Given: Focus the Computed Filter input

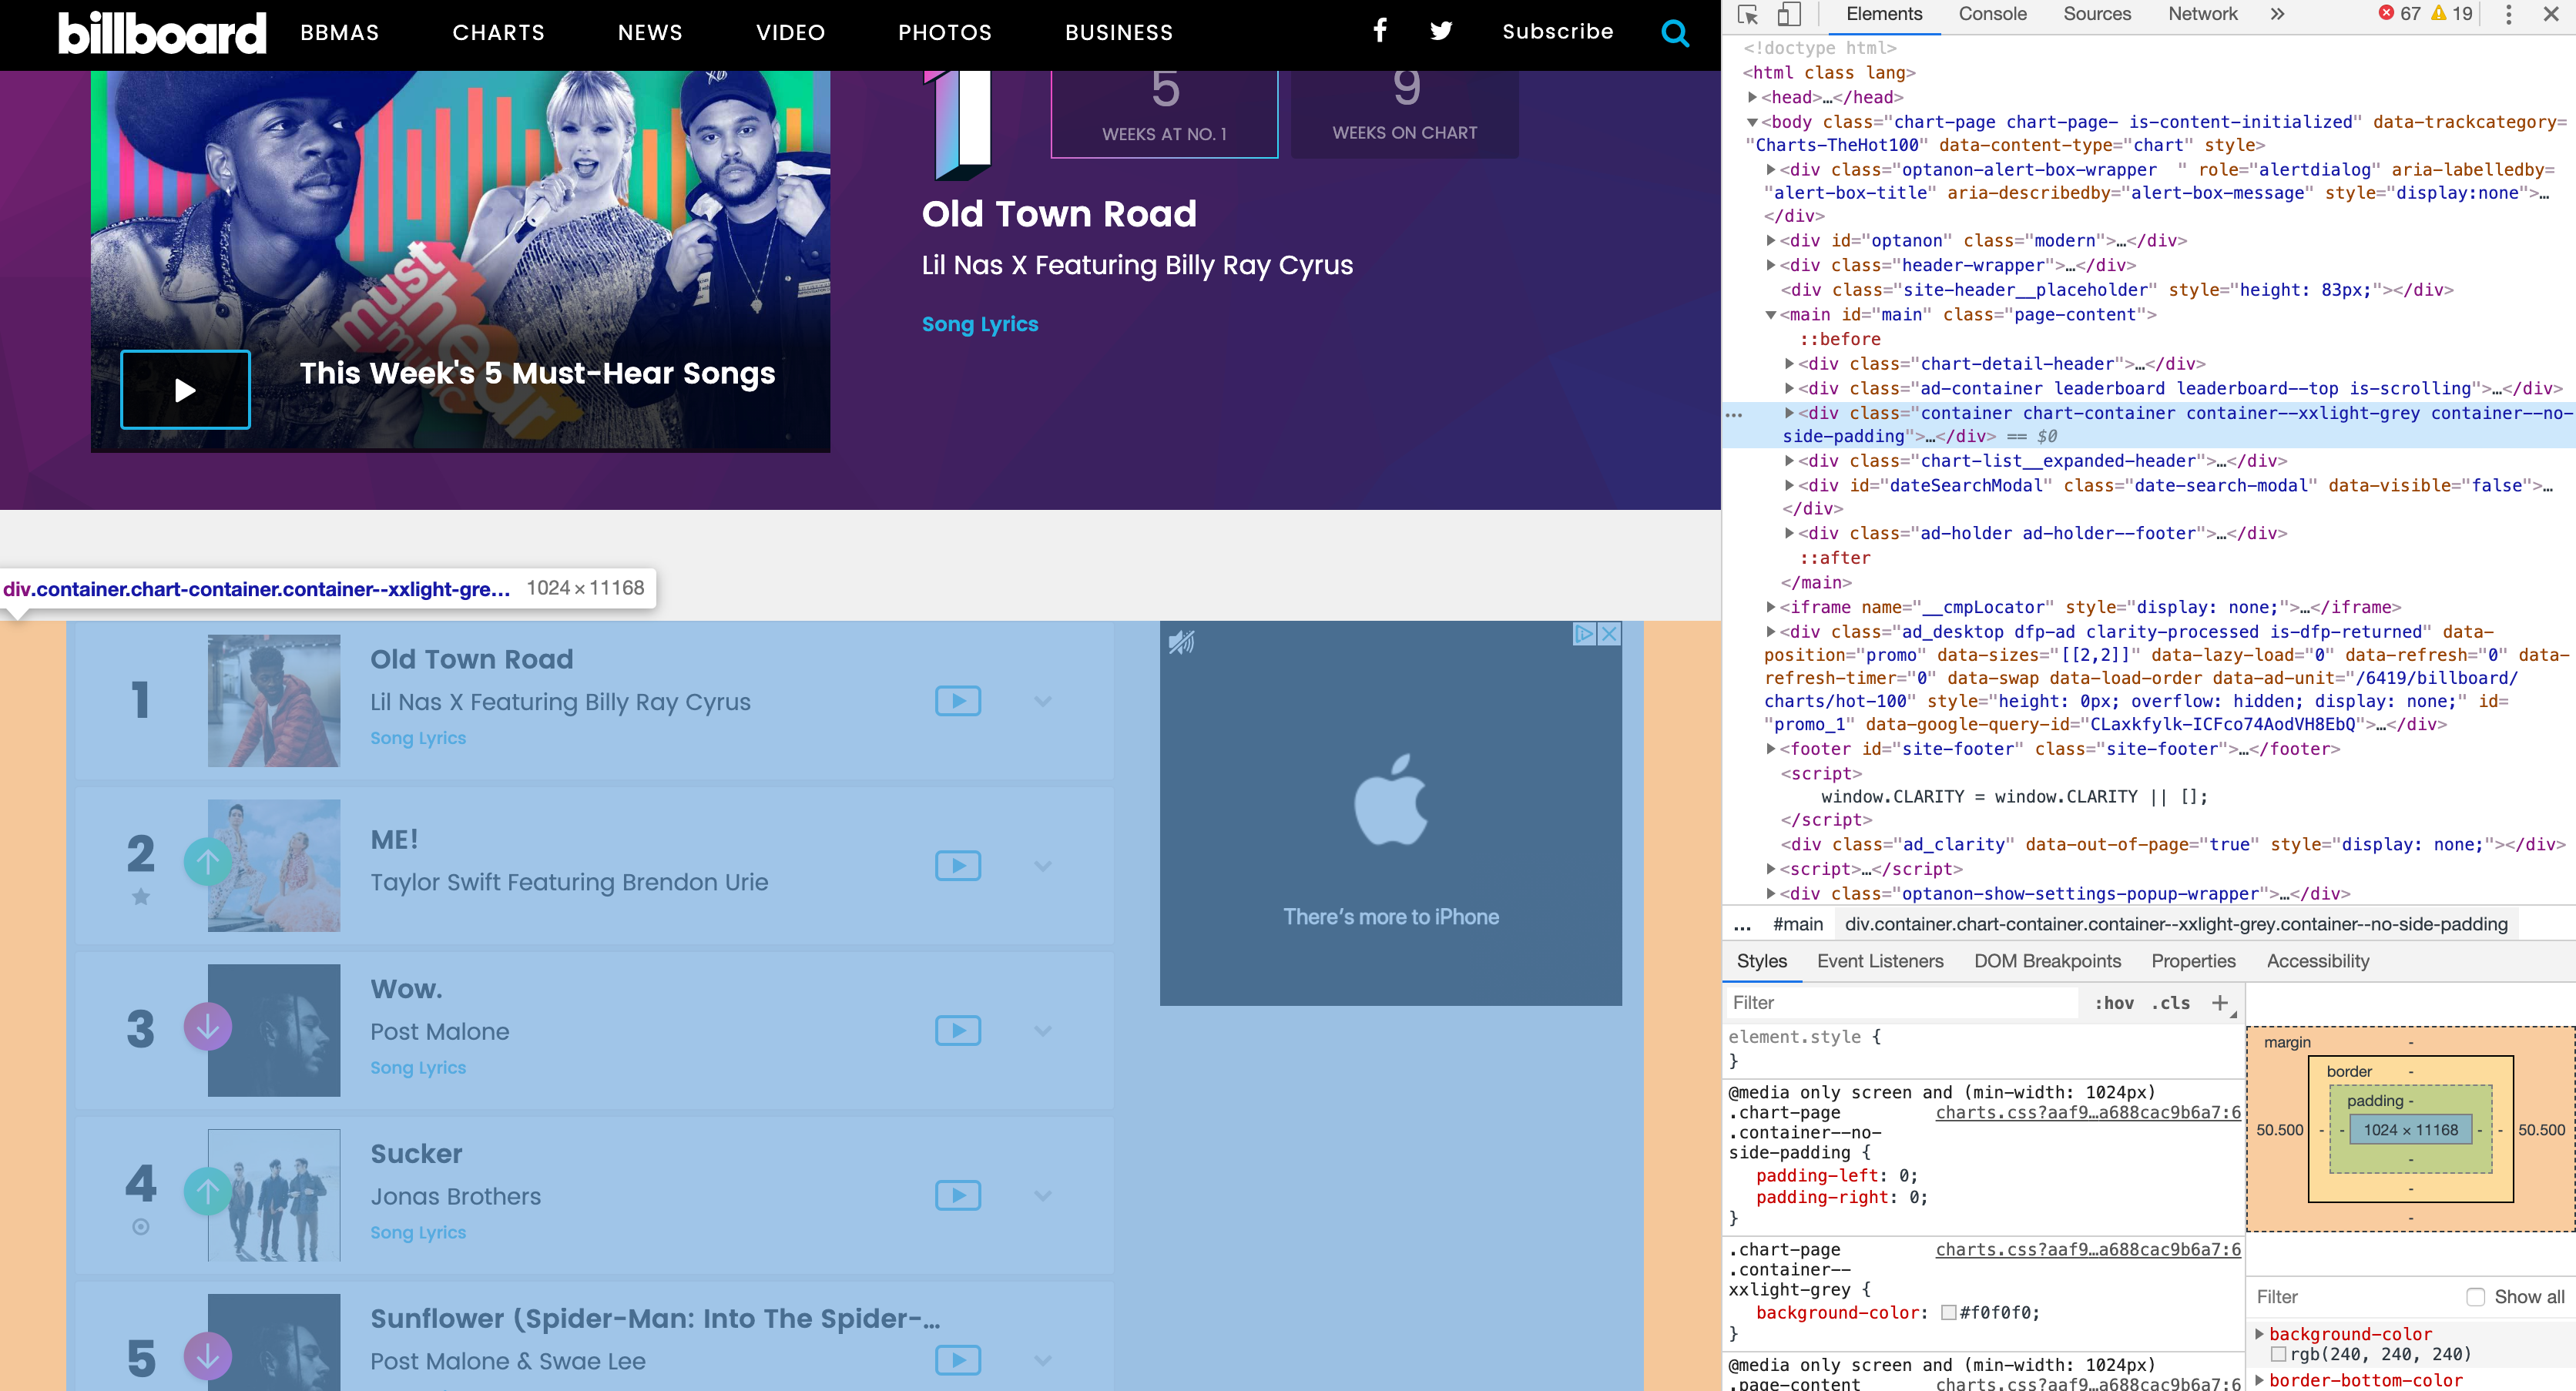Looking at the screenshot, I should pyautogui.click(x=2350, y=1297).
